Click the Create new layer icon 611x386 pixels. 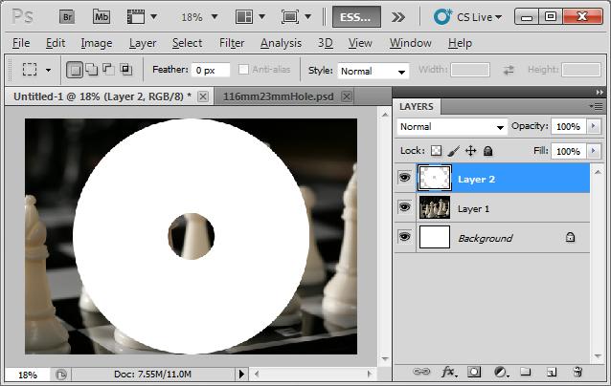(x=552, y=372)
